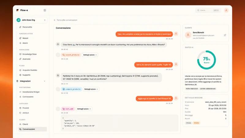Click the carrello-abbandonato tag

coord(208,89)
